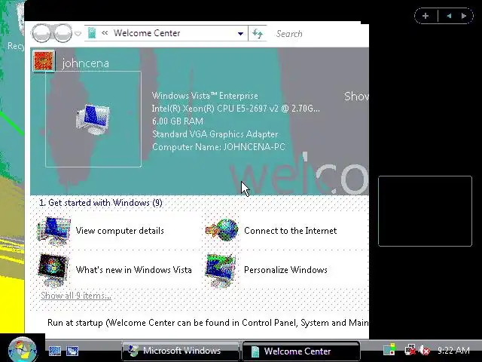Open View computer details item

pos(120,231)
